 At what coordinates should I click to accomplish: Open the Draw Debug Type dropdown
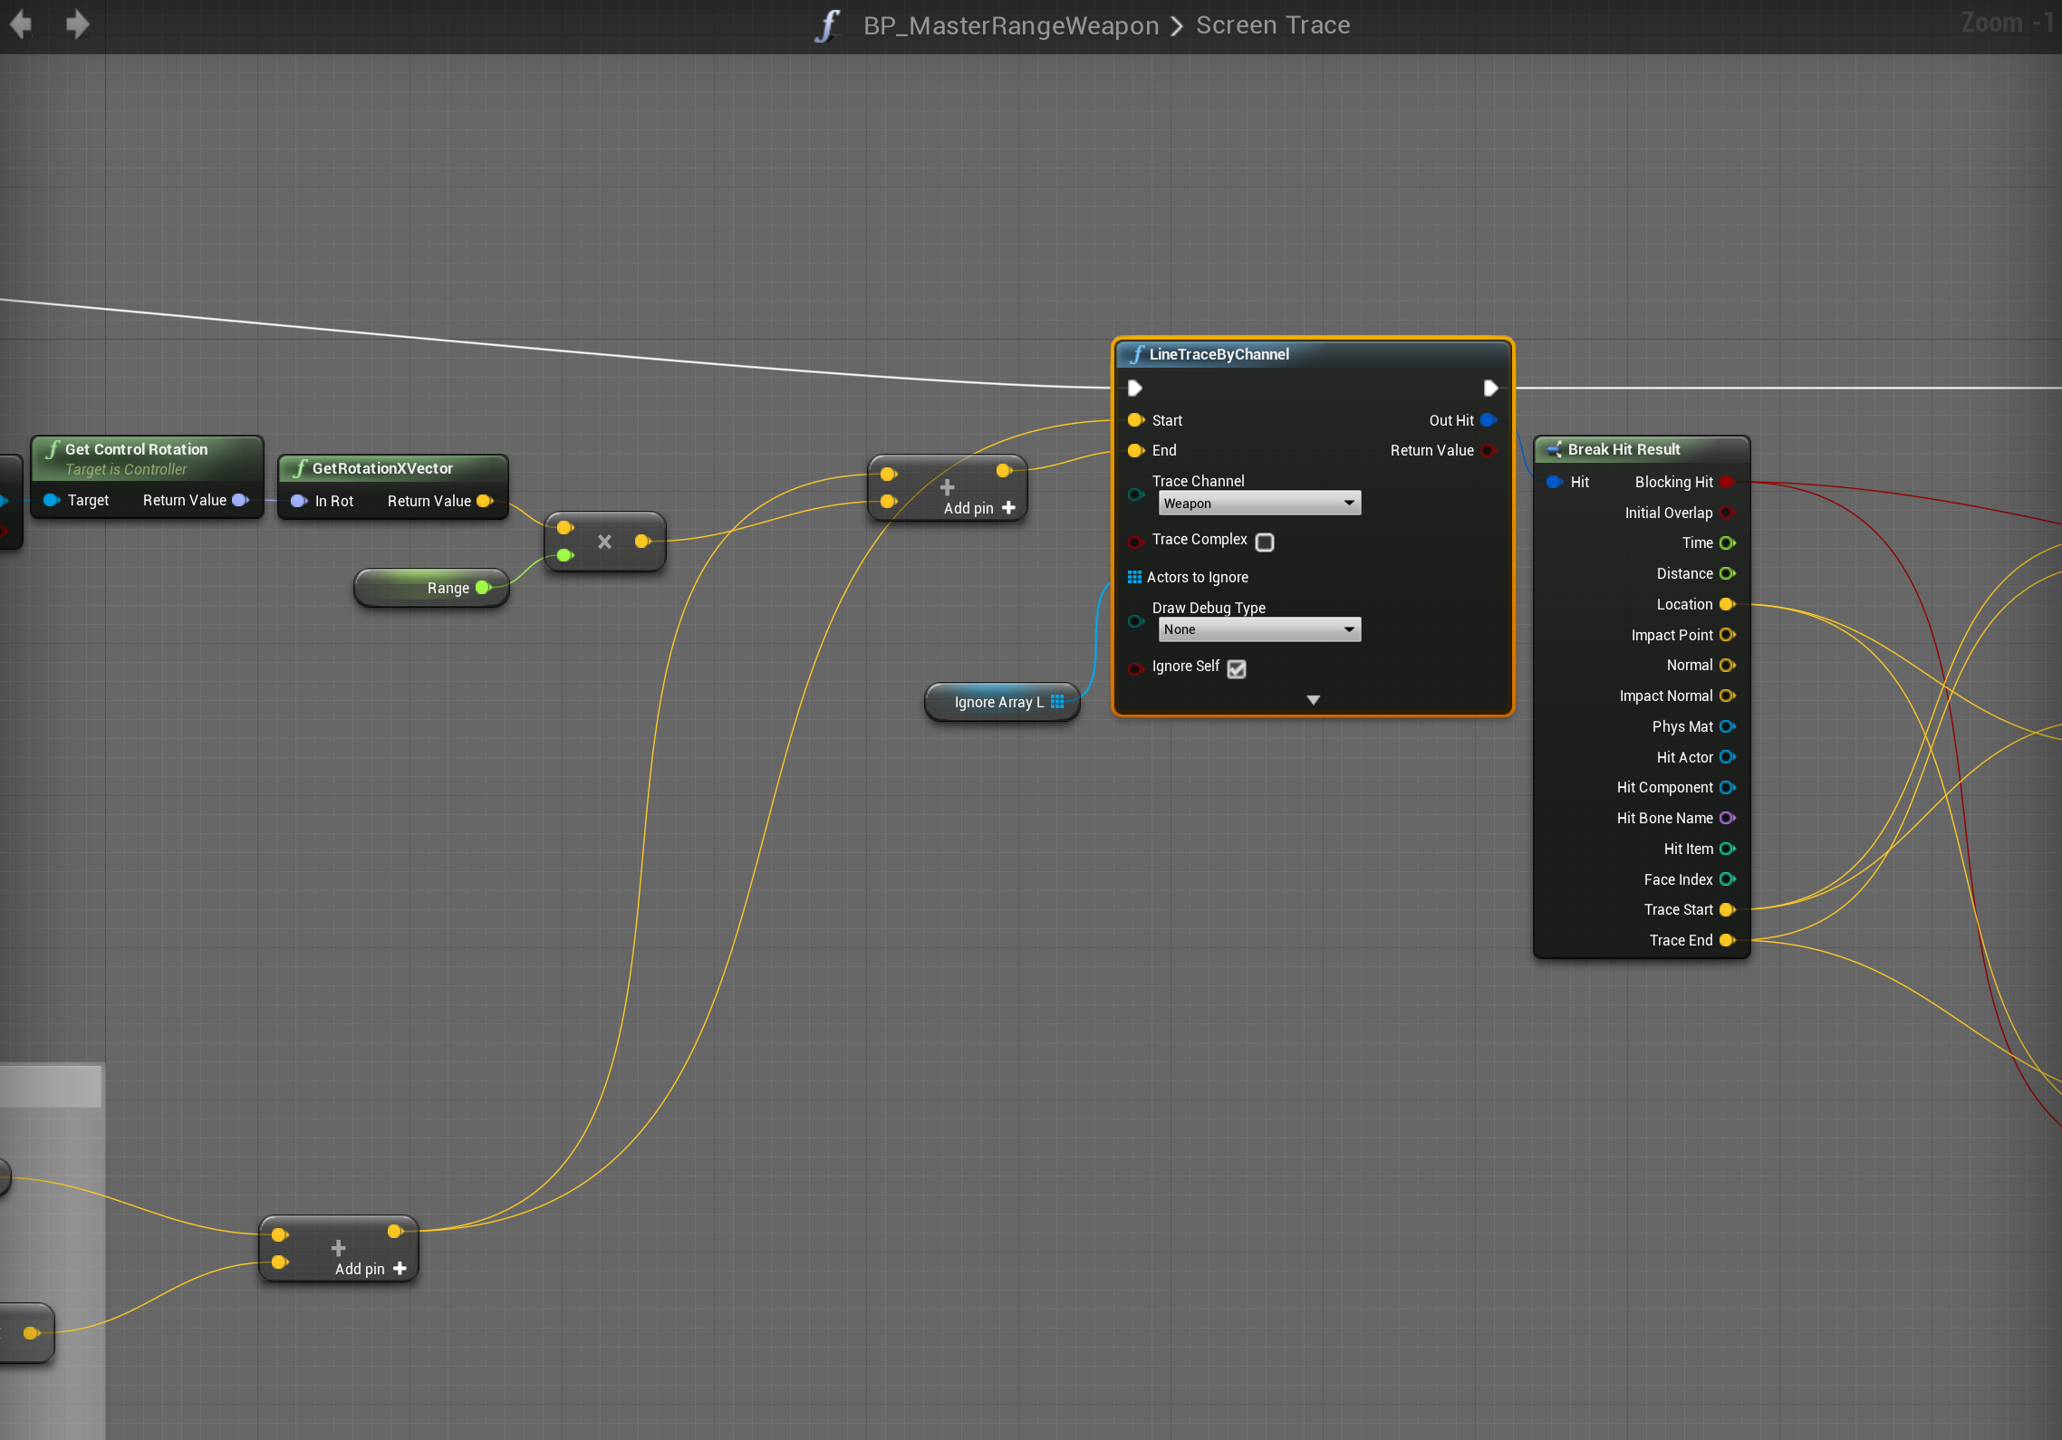(1258, 629)
